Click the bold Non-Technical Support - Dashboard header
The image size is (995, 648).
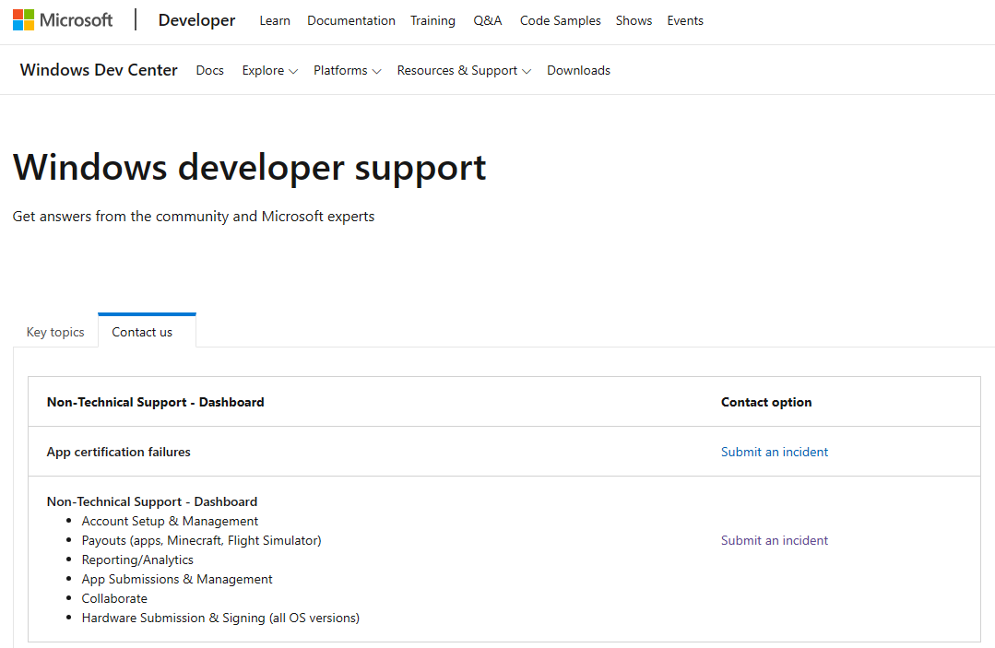pos(156,402)
